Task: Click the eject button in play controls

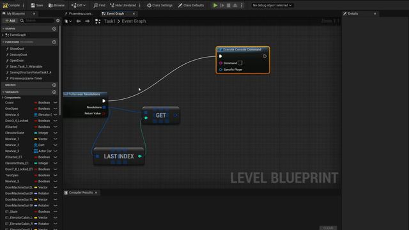Action: click(x=235, y=5)
